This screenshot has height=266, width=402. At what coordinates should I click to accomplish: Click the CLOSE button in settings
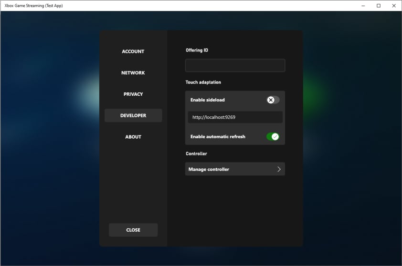[x=133, y=230]
